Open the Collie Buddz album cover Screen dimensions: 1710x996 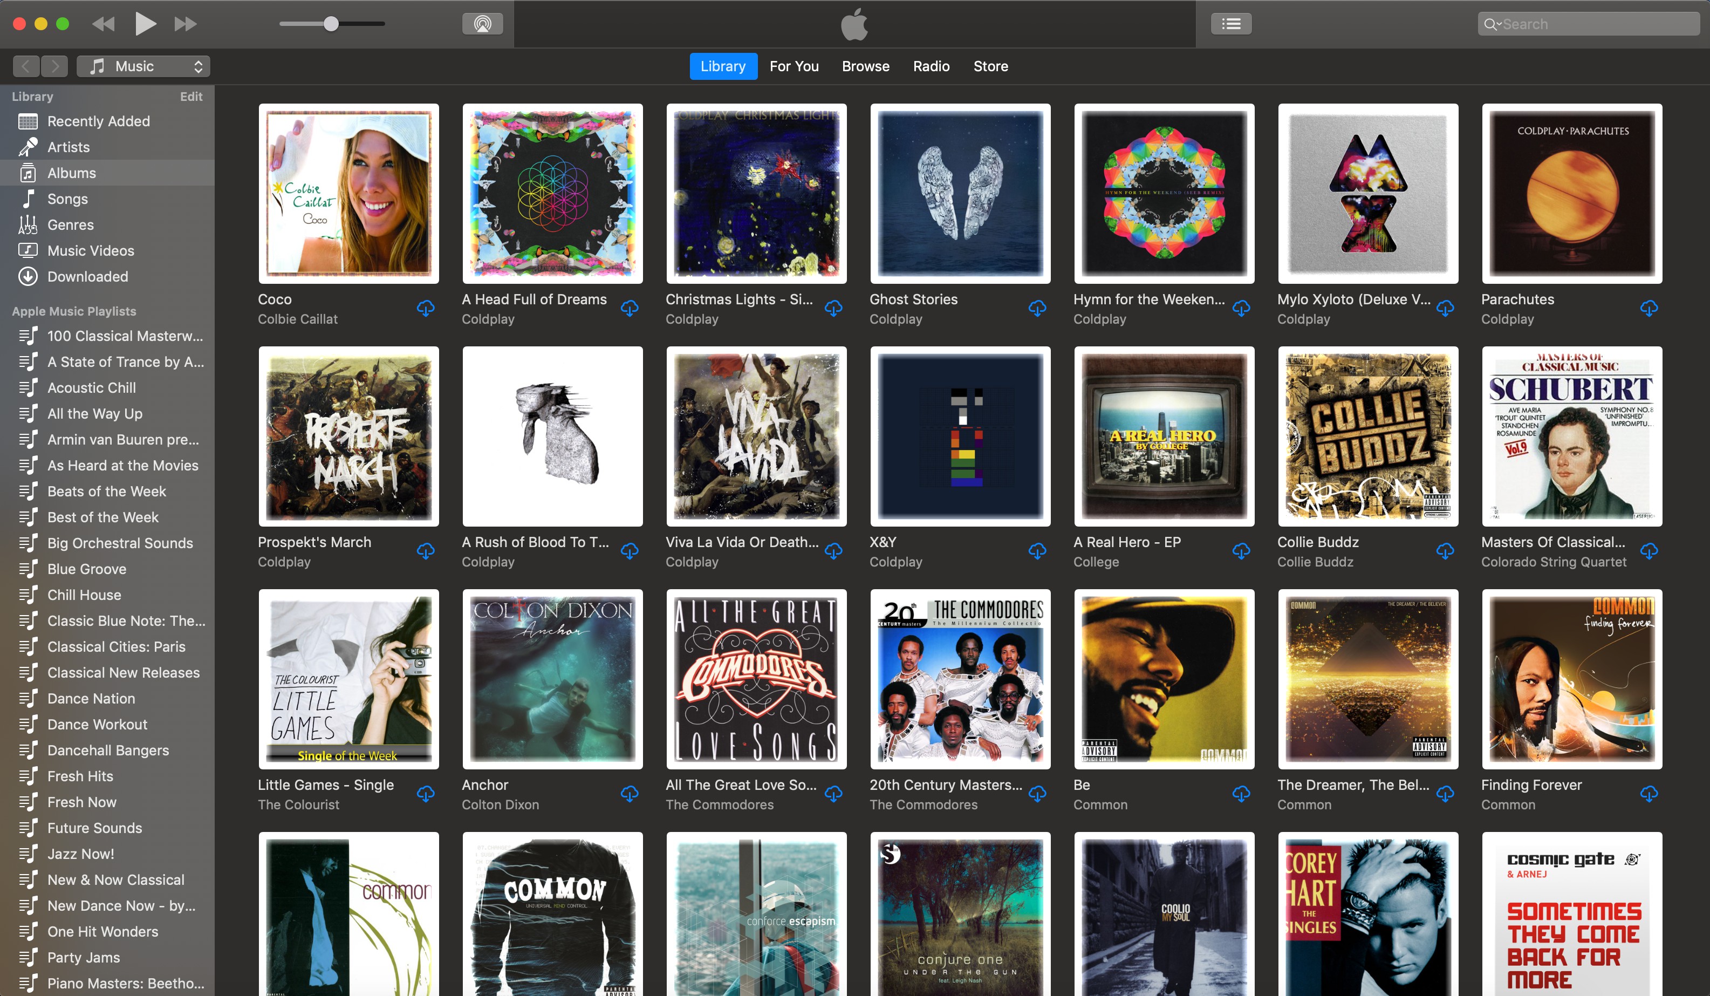pyautogui.click(x=1368, y=436)
